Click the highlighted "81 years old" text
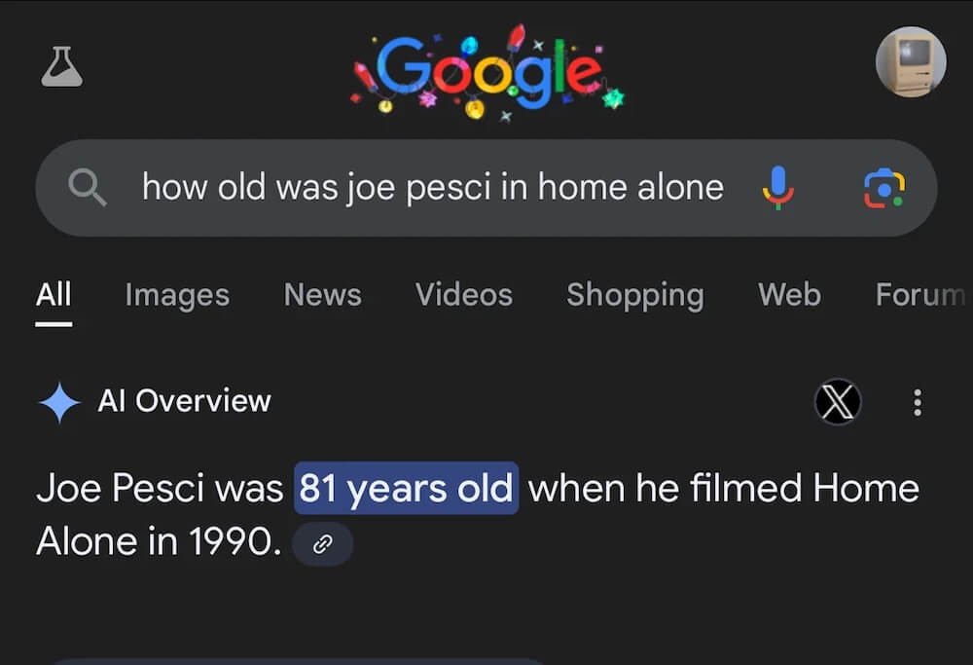The height and width of the screenshot is (665, 973). pyautogui.click(x=406, y=488)
